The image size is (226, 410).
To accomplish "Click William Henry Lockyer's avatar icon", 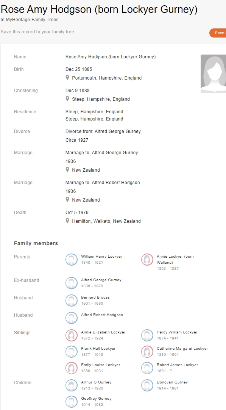I will [x=71, y=260].
